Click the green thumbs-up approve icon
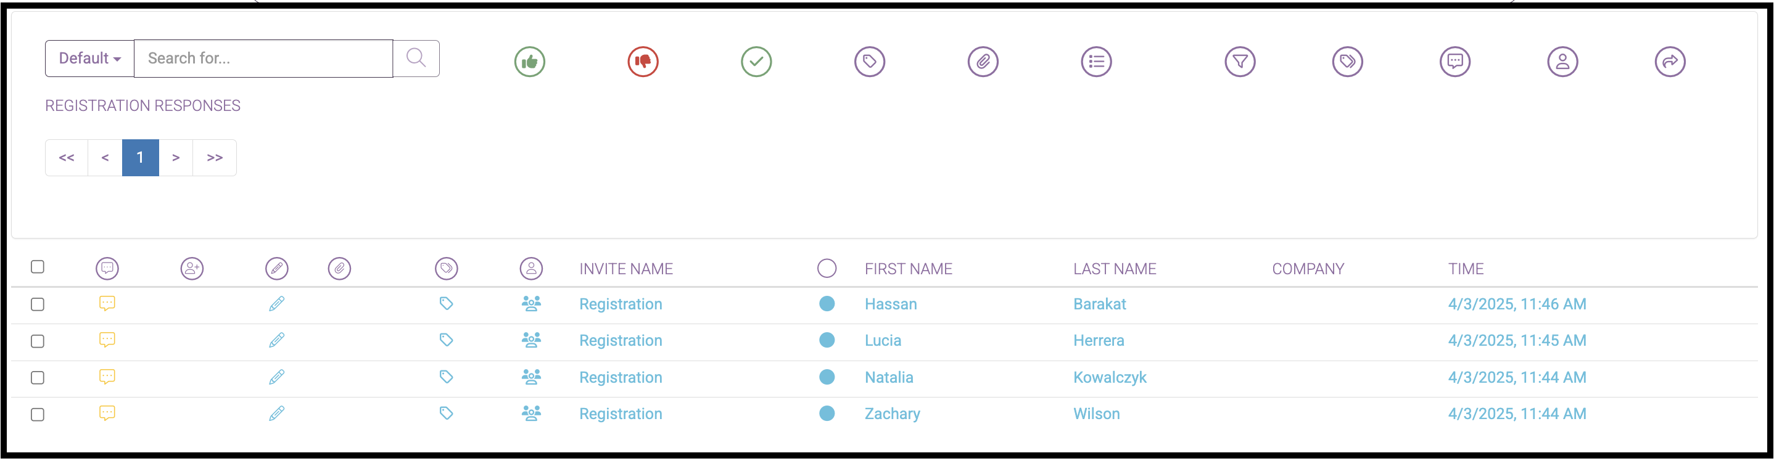This screenshot has height=461, width=1774. tap(530, 62)
